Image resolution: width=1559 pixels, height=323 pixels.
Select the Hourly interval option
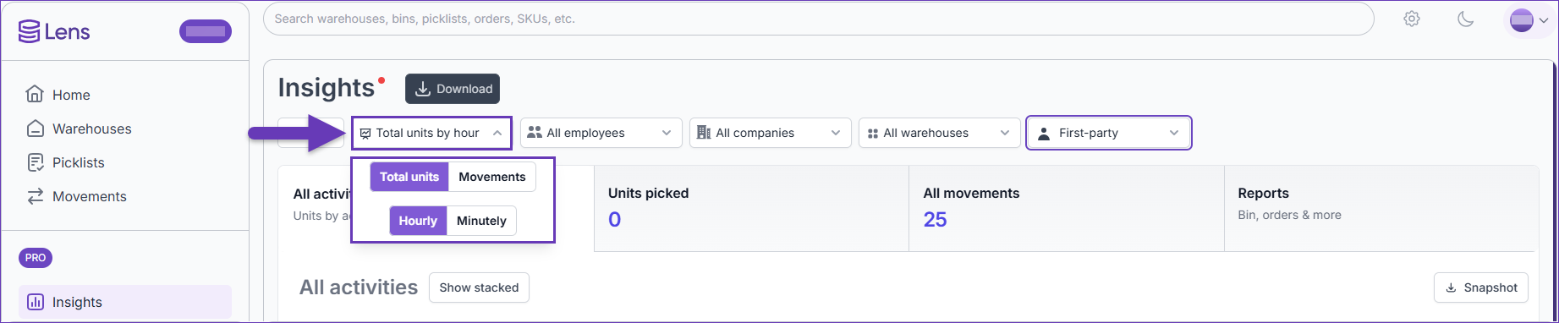click(x=418, y=221)
